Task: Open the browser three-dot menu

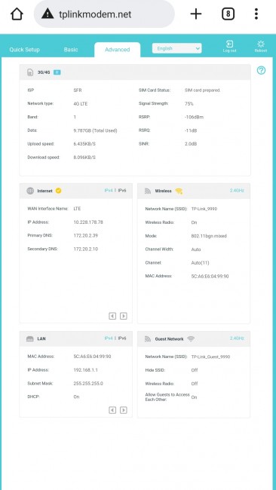Action: pyautogui.click(x=256, y=14)
